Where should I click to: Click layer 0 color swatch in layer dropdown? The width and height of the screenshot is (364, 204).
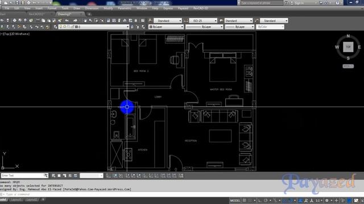pos(76,27)
